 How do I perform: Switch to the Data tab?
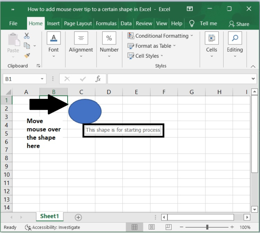(x=126, y=23)
